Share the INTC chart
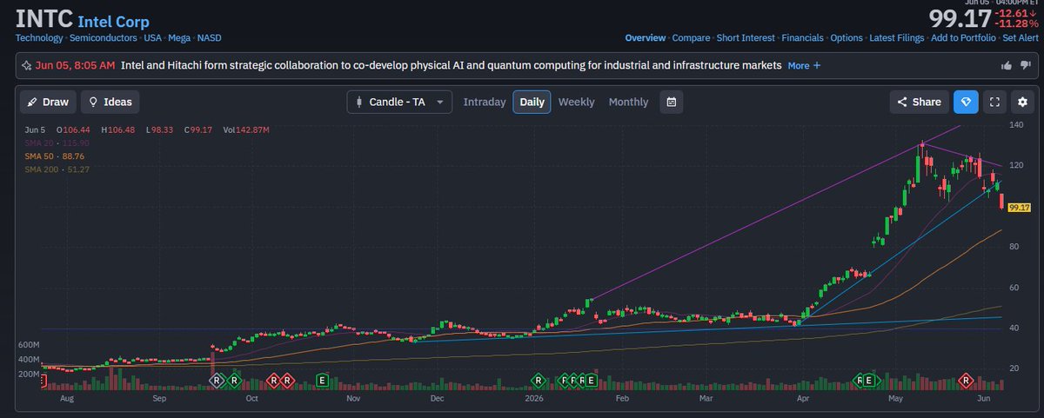 tap(919, 102)
